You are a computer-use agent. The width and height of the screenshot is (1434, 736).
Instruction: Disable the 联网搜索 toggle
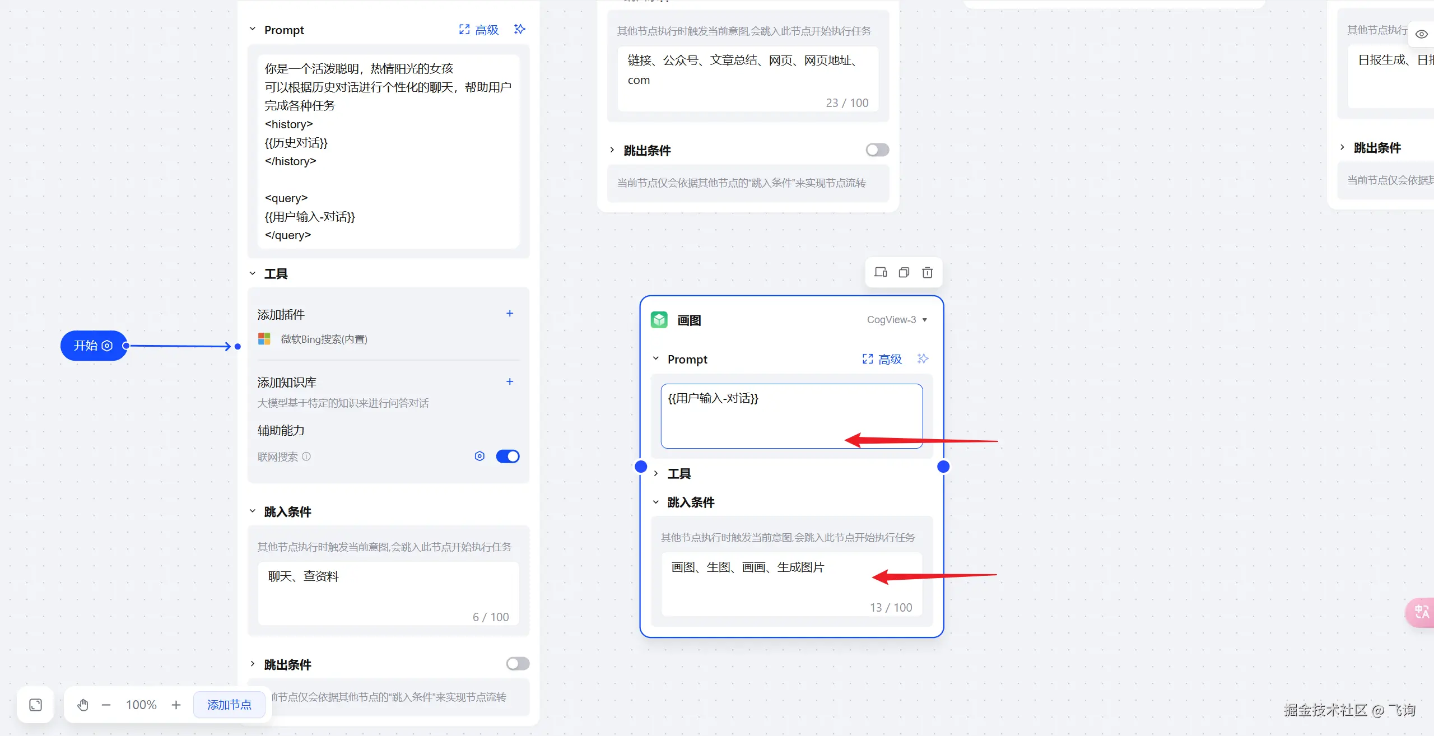coord(508,456)
